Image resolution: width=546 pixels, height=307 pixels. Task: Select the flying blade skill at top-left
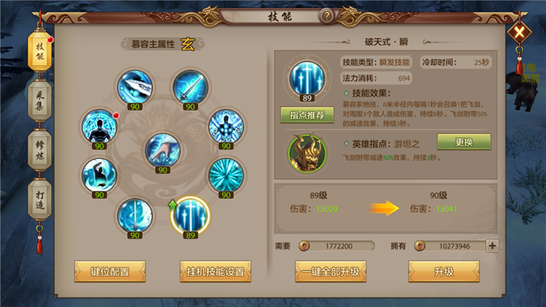tap(135, 87)
